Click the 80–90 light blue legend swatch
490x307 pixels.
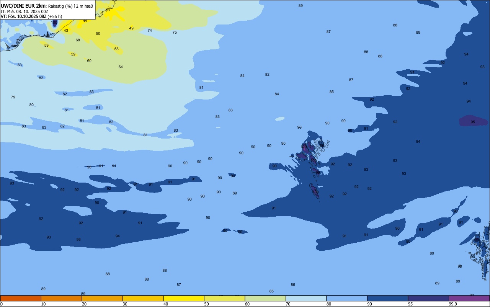(x=347, y=298)
